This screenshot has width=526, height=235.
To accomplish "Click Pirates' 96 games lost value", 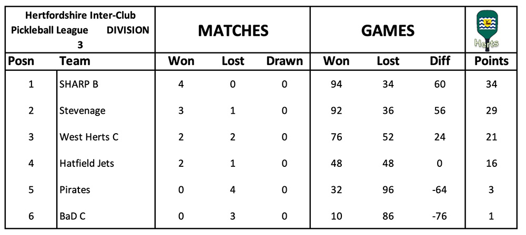I will click(388, 189).
